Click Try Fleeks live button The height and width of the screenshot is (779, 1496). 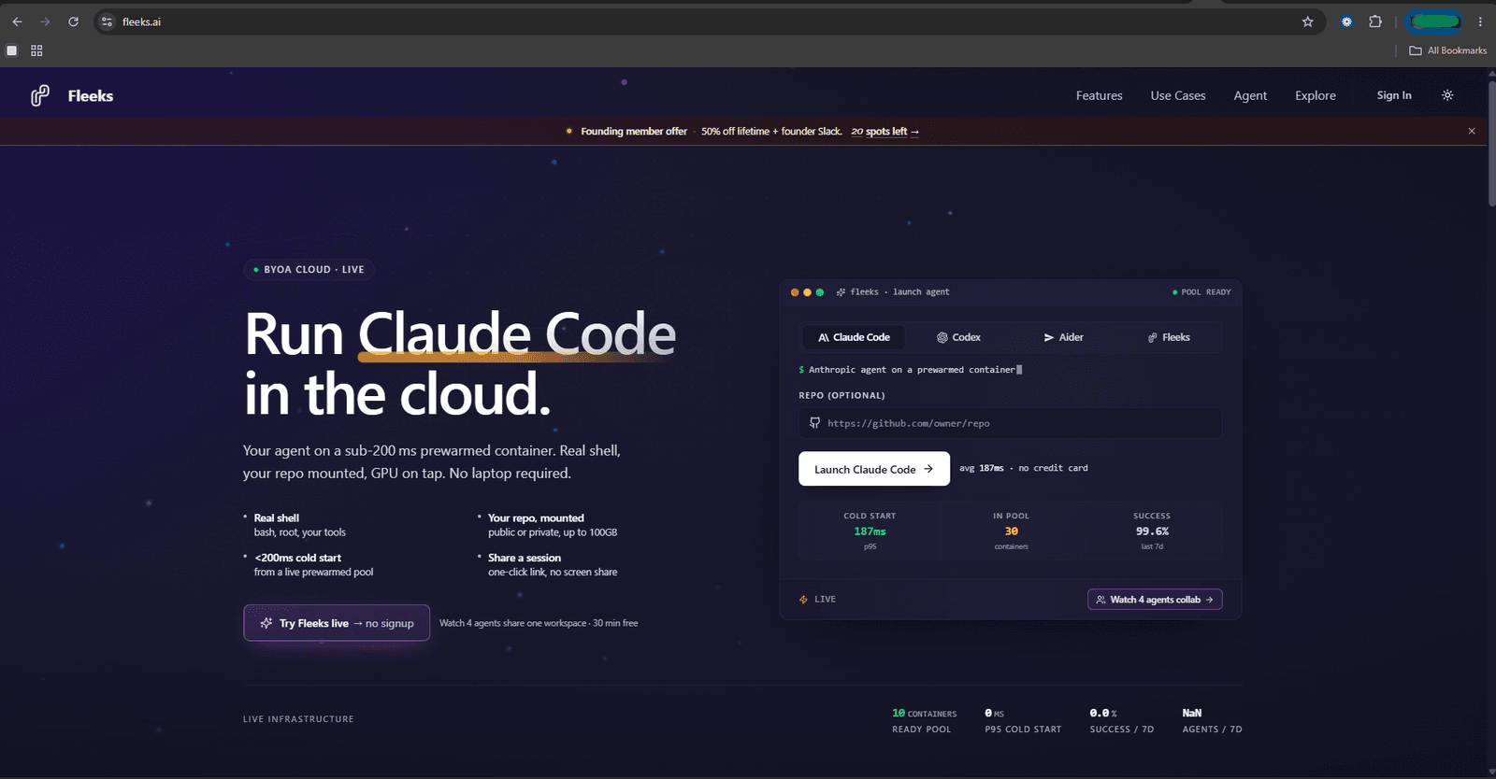pos(337,623)
